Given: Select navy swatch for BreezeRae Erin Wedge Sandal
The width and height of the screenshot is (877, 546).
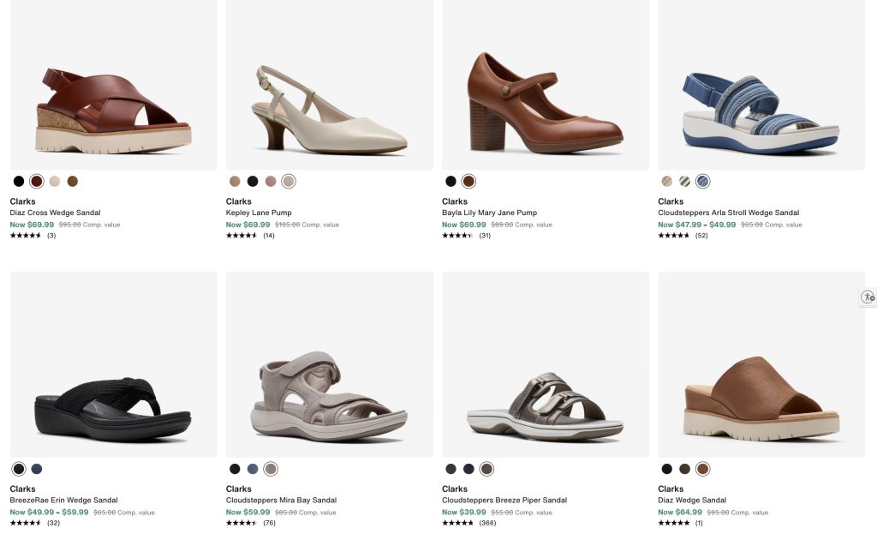Looking at the screenshot, I should click(36, 469).
